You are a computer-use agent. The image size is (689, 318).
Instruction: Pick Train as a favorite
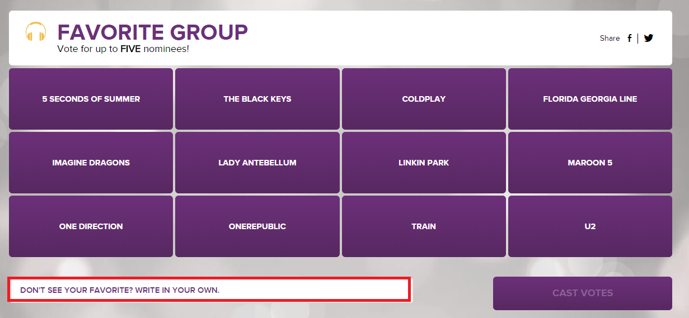424,226
